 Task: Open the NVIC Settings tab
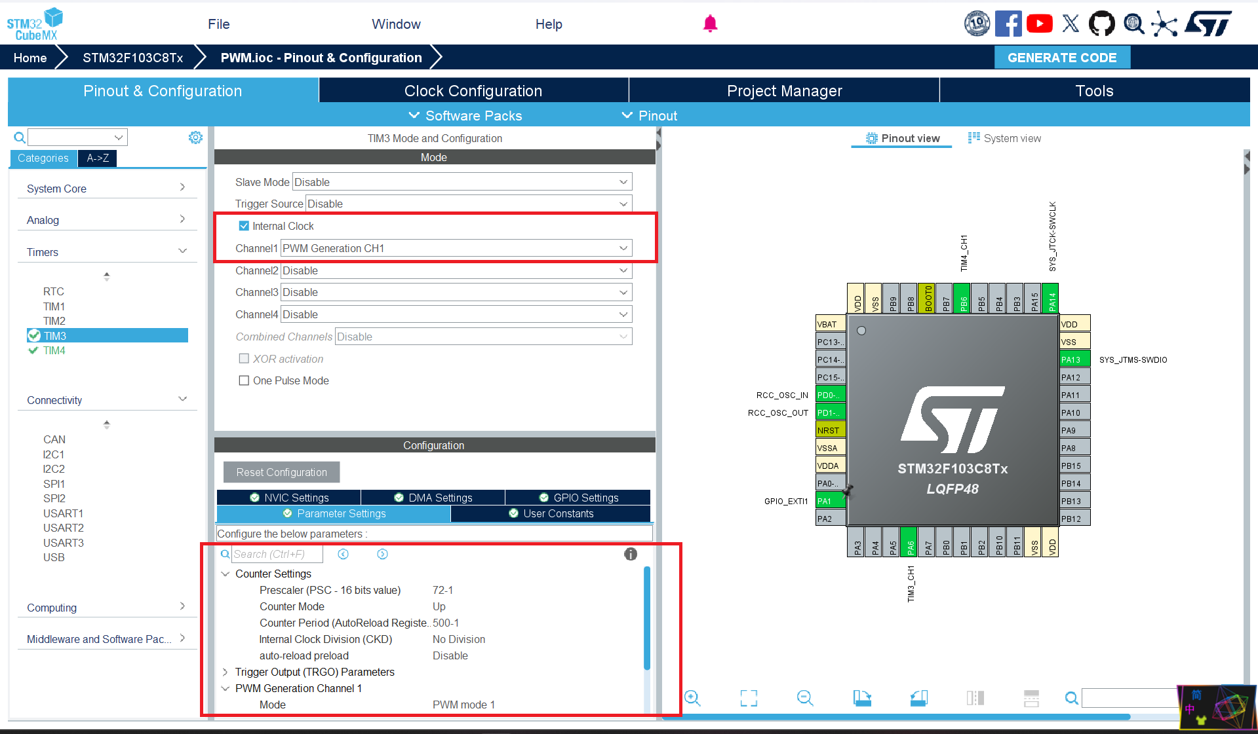(289, 498)
